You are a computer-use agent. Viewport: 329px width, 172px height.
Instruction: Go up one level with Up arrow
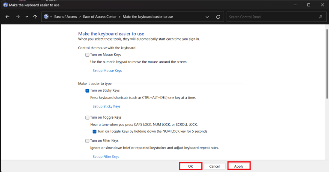[35, 17]
